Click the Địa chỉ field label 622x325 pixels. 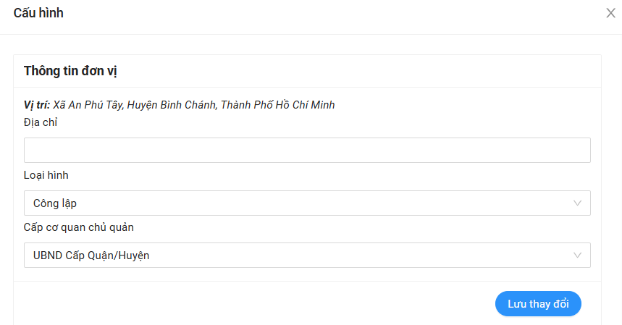tap(41, 122)
